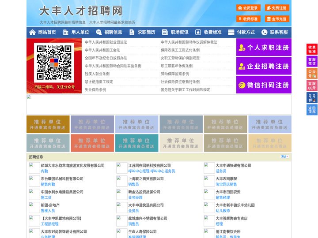This screenshot has width=318, height=238.
Task: Click the home icon beside 网站首页
Action: (32, 32)
